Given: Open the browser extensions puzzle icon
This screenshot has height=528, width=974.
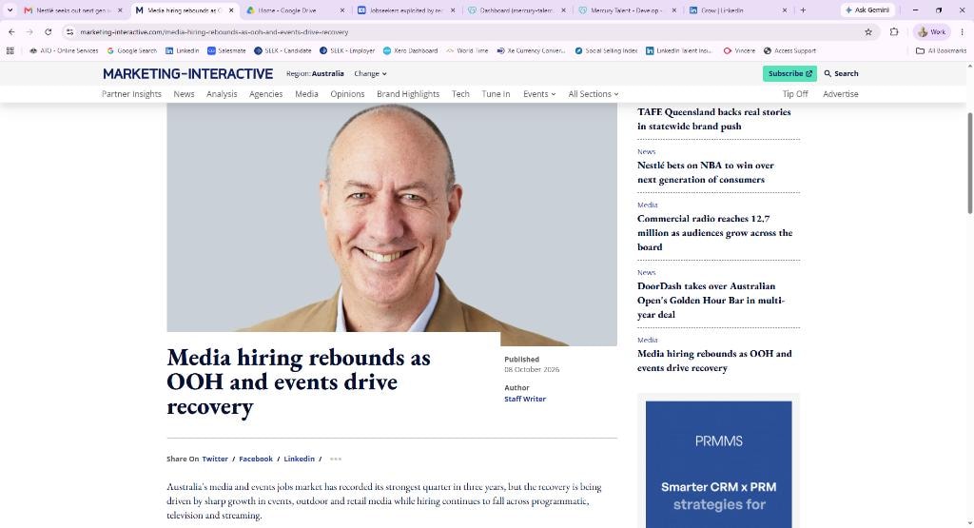Looking at the screenshot, I should click(x=894, y=31).
